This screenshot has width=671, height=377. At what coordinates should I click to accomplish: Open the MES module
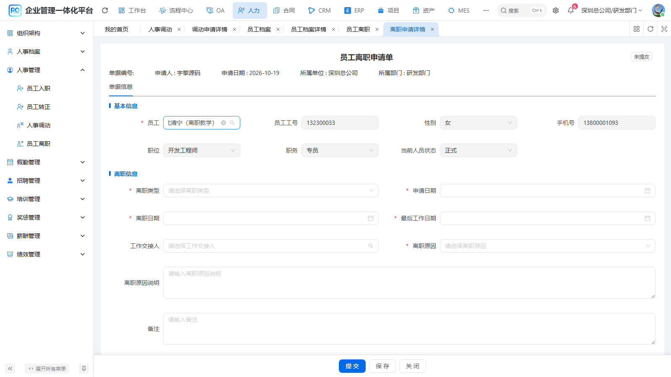coord(459,10)
